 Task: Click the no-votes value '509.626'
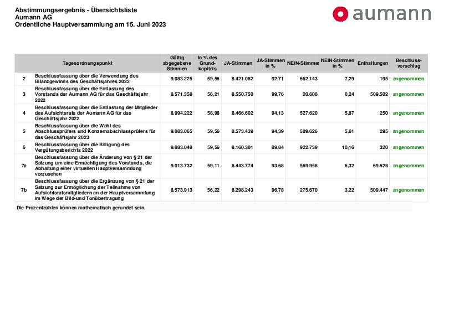309,131
